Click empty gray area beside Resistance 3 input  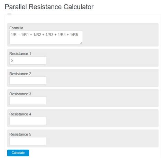tap(102, 101)
